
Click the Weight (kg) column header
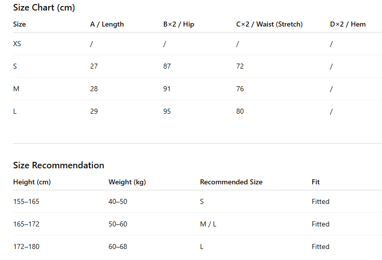coord(127,182)
